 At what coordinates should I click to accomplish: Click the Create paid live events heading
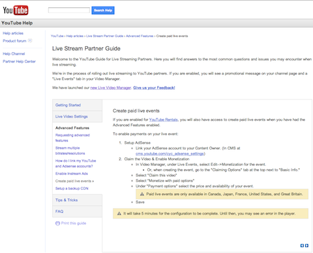(x=136, y=111)
